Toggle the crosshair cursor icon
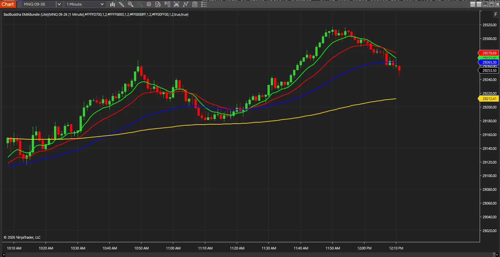 pyautogui.click(x=149, y=4)
